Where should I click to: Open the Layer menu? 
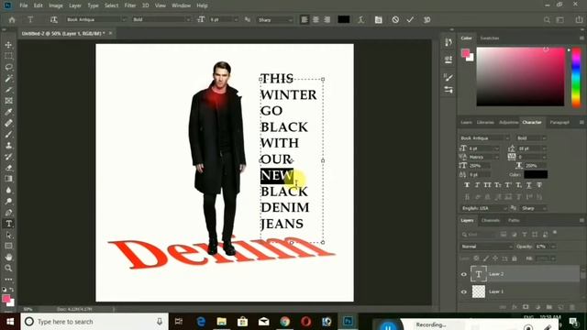[x=75, y=5]
